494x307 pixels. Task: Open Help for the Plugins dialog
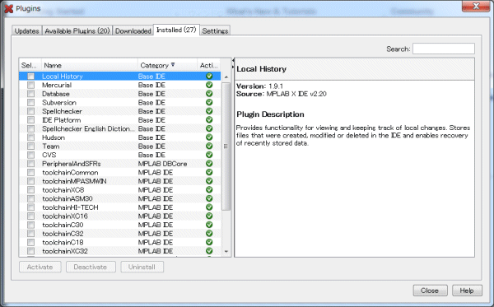click(x=467, y=291)
